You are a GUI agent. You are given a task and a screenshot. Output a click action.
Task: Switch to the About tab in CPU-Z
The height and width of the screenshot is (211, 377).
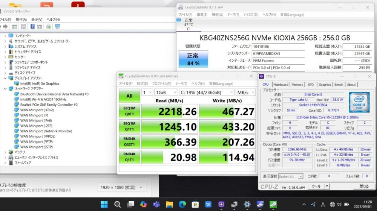(x=351, y=85)
